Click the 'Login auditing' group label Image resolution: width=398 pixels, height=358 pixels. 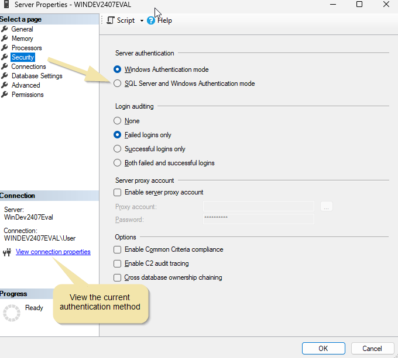click(x=135, y=106)
